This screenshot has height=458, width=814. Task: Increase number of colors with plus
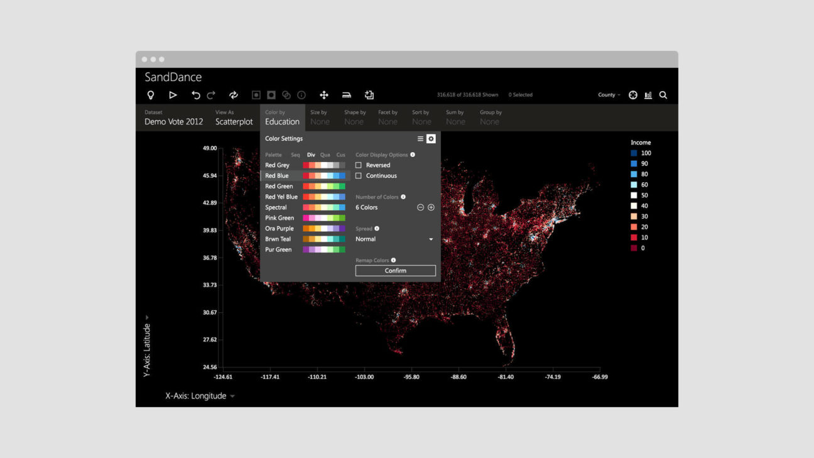click(x=431, y=207)
